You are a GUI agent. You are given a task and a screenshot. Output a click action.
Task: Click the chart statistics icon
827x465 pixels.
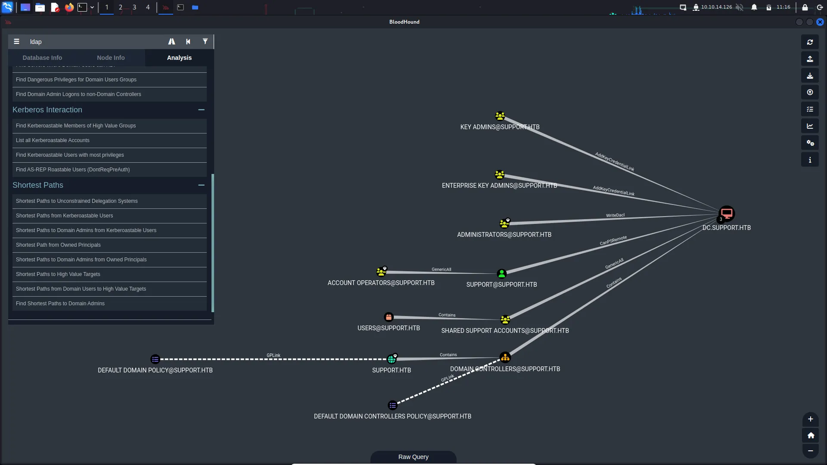810,126
